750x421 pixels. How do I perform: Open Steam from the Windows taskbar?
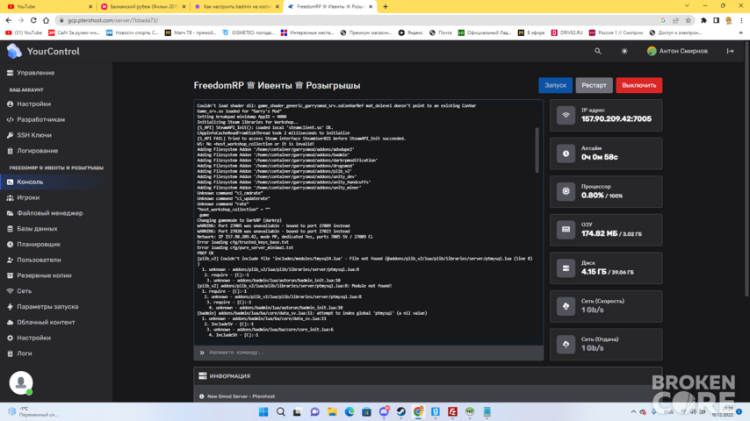point(400,411)
